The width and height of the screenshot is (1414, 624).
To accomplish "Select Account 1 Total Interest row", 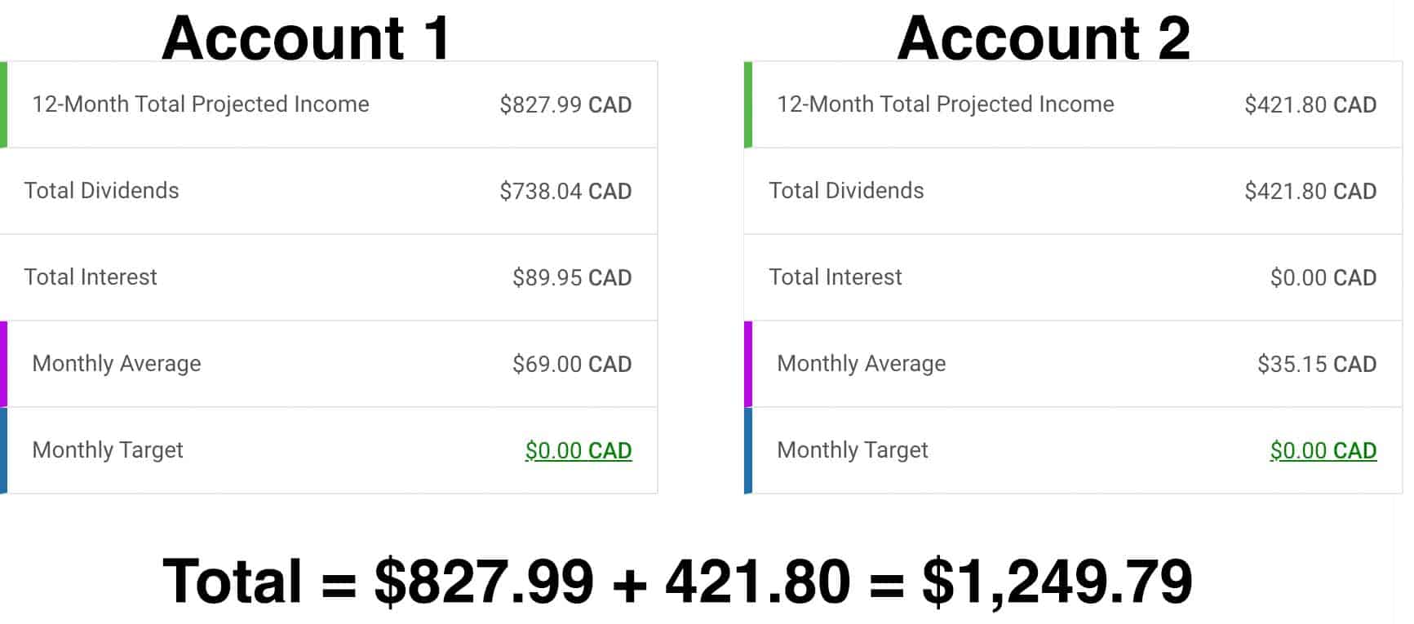I will [x=328, y=277].
